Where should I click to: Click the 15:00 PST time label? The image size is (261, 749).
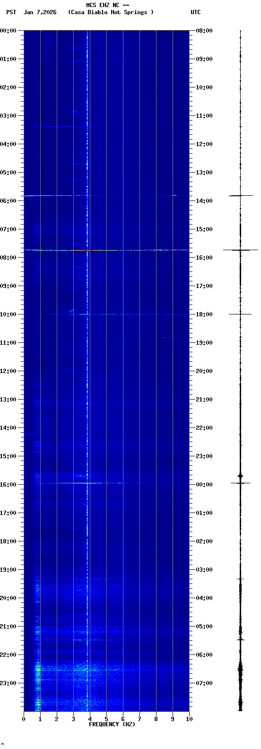[8, 456]
